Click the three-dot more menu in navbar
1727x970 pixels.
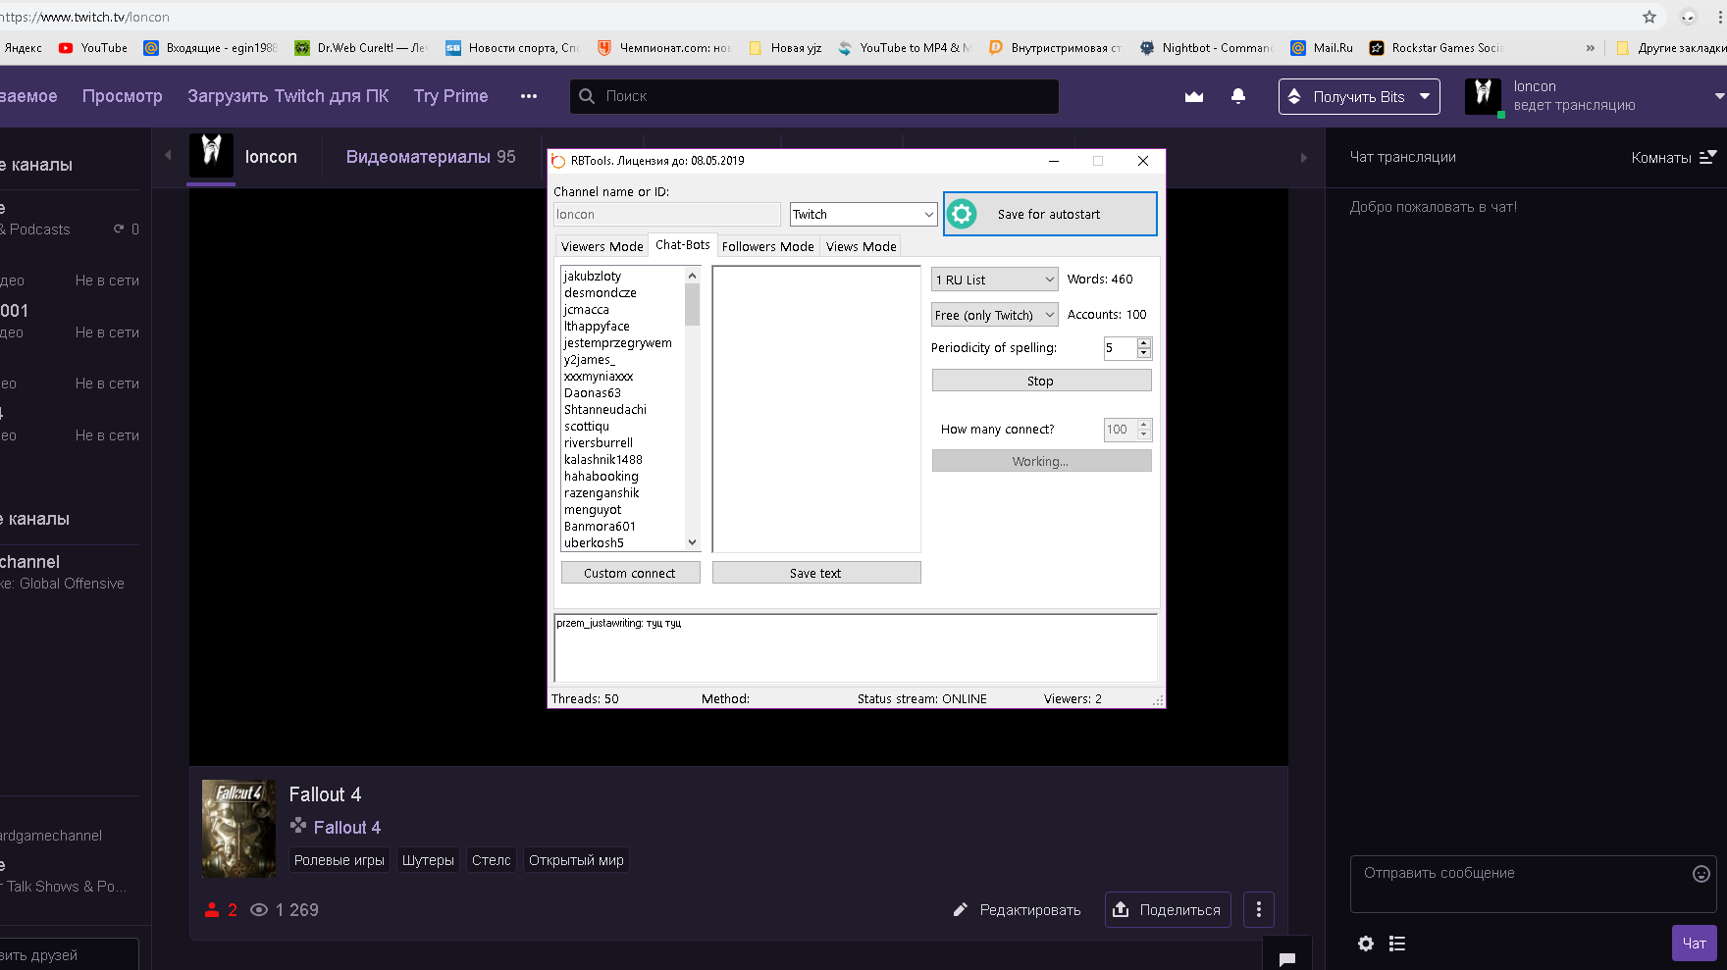coord(529,96)
